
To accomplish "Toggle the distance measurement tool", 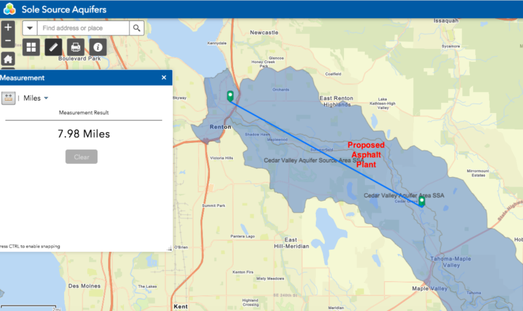I will tap(9, 98).
